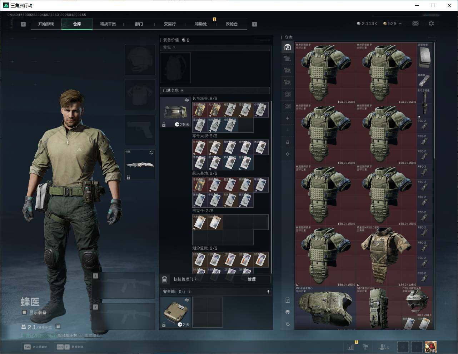Select primary weapon slot 1
The width and height of the screenshot is (458, 354).
tap(124, 285)
